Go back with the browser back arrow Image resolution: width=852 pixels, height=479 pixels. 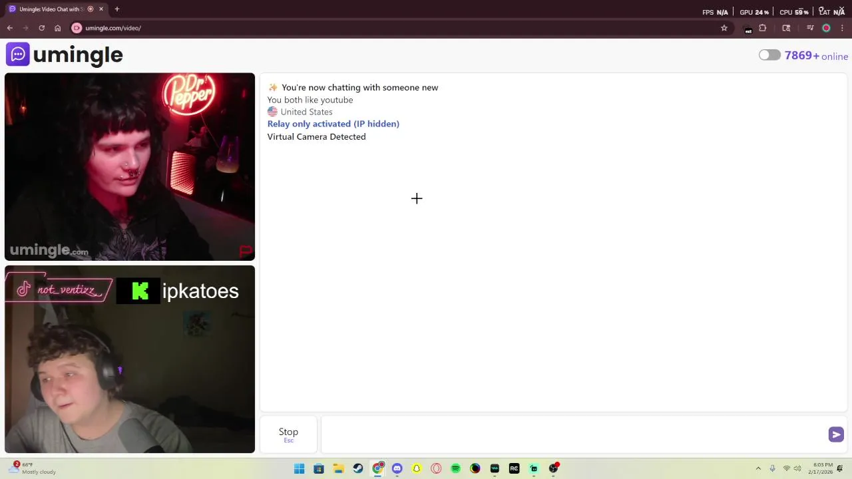(x=10, y=28)
